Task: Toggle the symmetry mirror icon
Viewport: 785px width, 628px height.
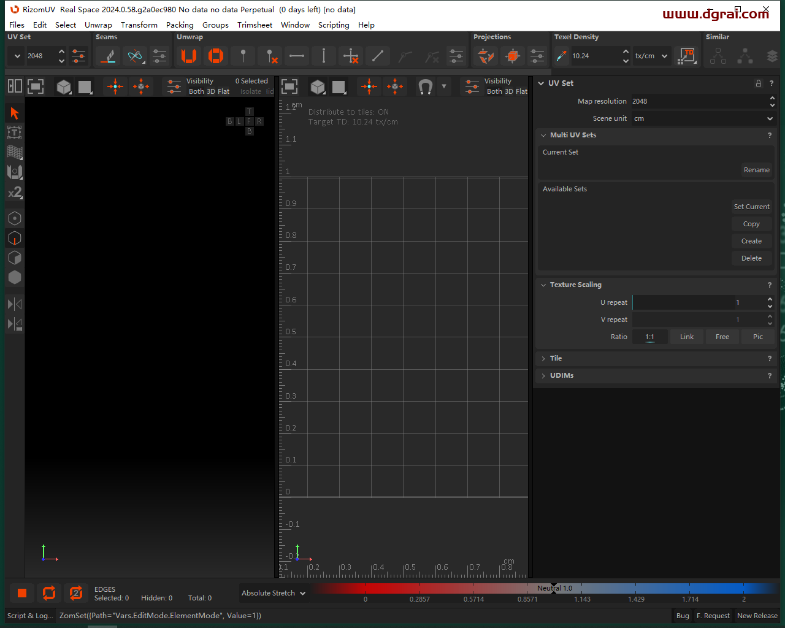Action: pyautogui.click(x=15, y=304)
